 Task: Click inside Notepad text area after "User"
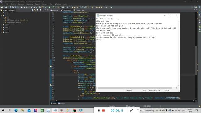point(101,40)
